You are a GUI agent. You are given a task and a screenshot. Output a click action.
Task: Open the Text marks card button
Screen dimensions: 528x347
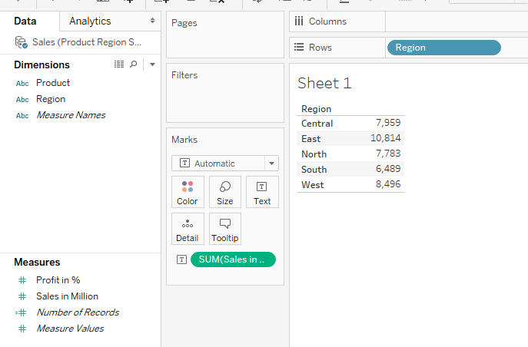(x=262, y=192)
